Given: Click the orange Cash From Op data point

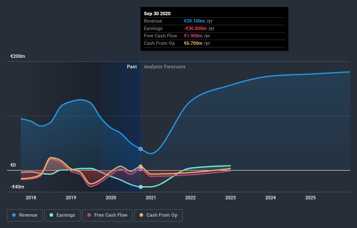Looking at the screenshot, I should (140, 167).
